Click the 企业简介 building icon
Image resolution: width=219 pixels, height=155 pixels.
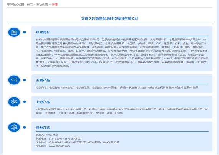[14, 32]
